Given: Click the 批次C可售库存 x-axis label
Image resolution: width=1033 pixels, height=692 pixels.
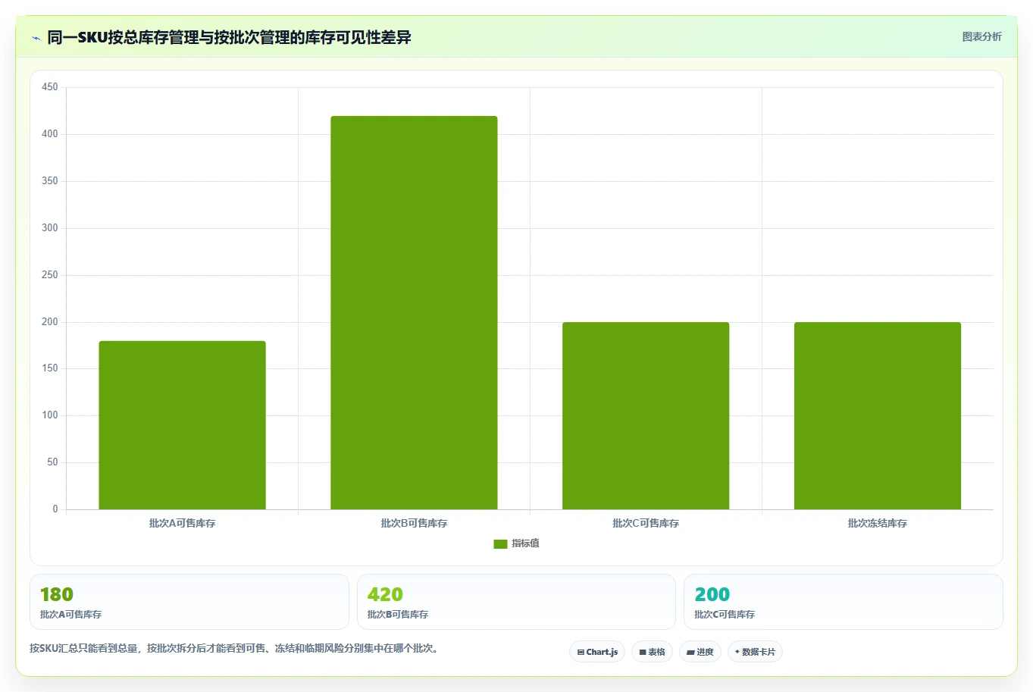Looking at the screenshot, I should click(x=646, y=523).
